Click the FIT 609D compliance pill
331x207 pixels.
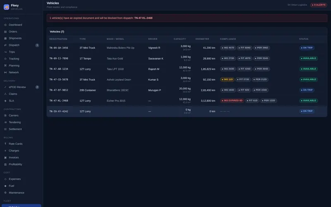pos(245,48)
